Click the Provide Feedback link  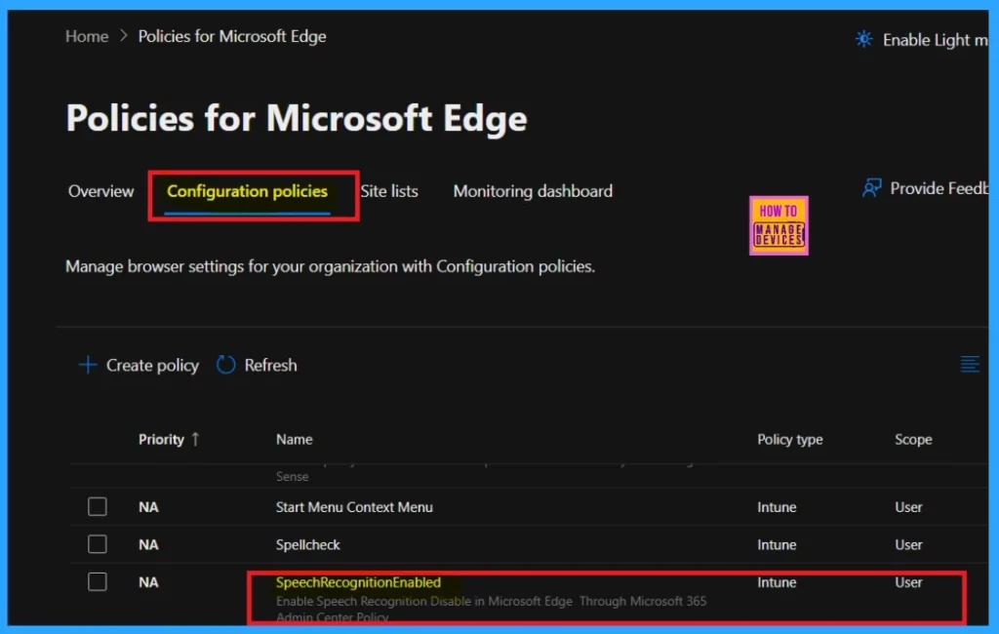(x=939, y=188)
